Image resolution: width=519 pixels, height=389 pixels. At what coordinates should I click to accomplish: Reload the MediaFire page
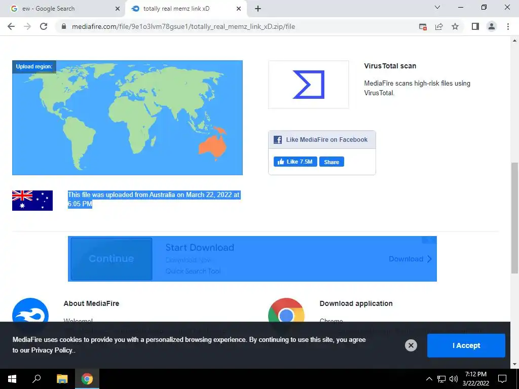pyautogui.click(x=44, y=26)
